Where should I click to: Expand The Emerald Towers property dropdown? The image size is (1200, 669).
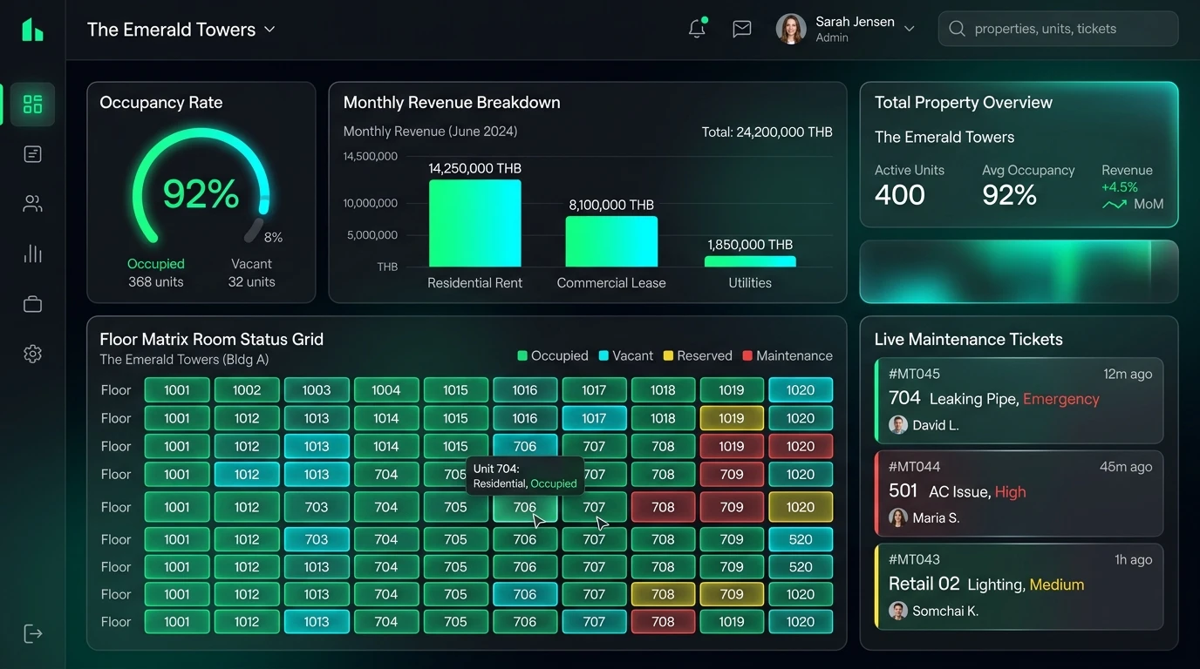coord(269,29)
